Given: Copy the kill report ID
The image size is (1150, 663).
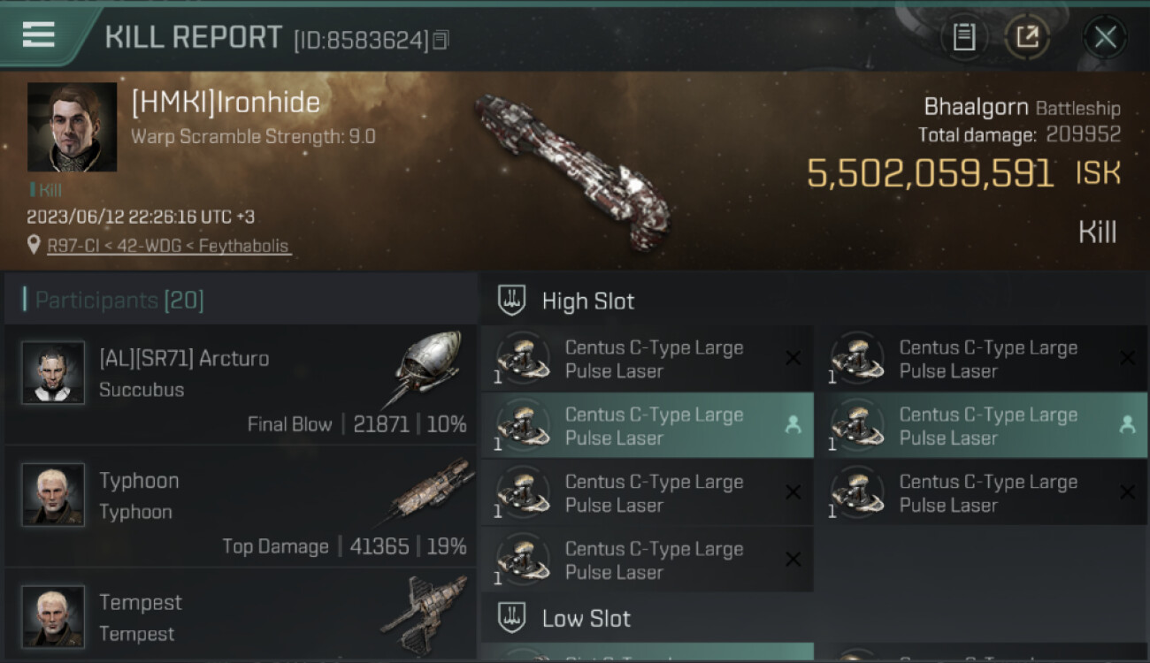Looking at the screenshot, I should 441,40.
